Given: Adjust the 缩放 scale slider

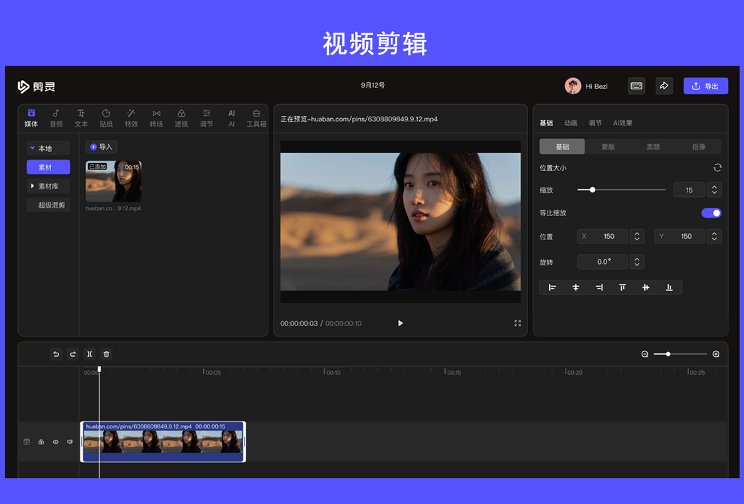Looking at the screenshot, I should point(592,190).
